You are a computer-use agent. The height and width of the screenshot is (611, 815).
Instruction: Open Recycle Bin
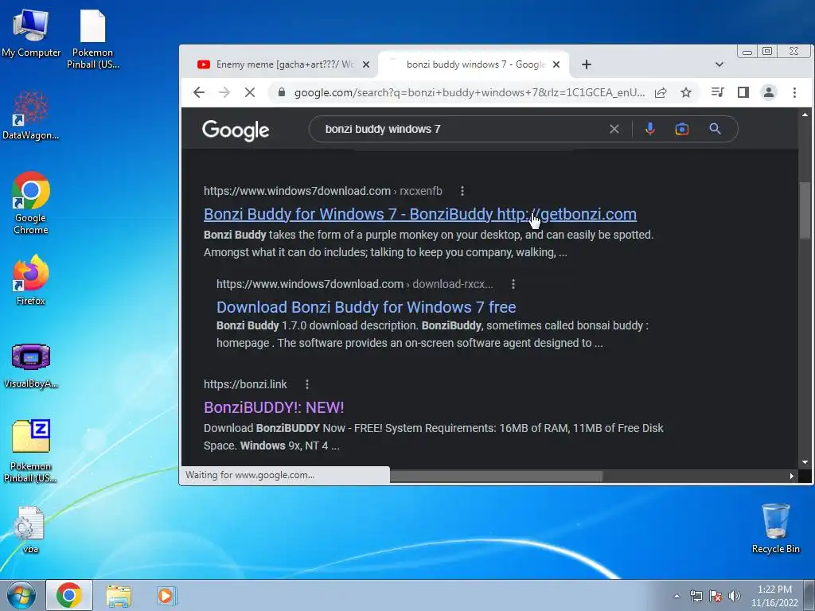click(775, 528)
